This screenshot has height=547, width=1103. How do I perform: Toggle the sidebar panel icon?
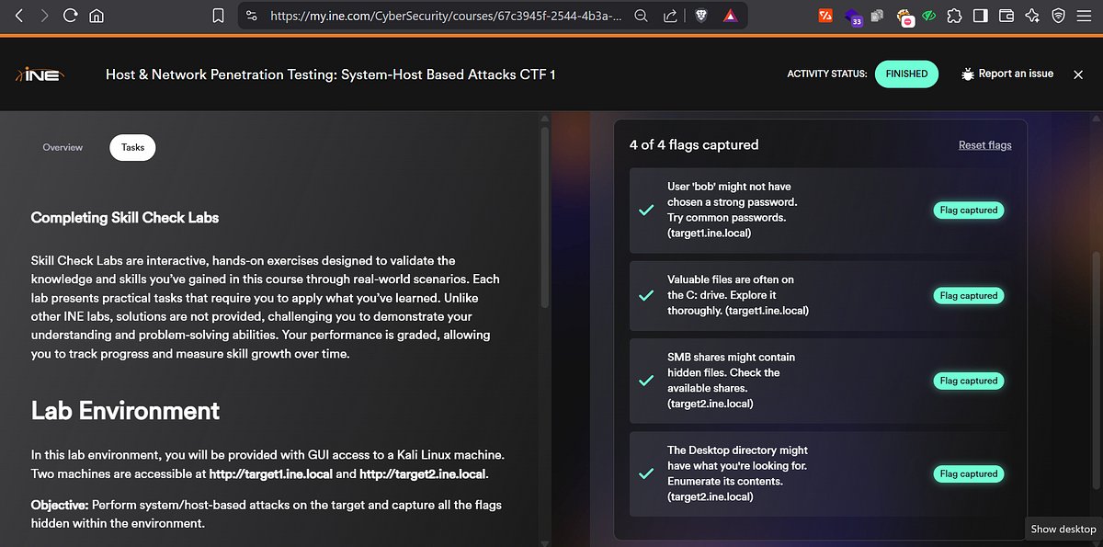(x=980, y=16)
